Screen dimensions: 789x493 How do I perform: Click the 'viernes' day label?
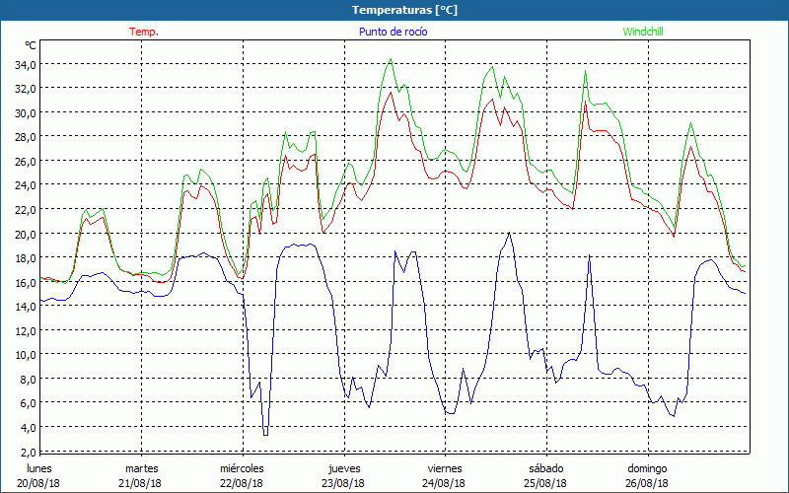tap(445, 468)
